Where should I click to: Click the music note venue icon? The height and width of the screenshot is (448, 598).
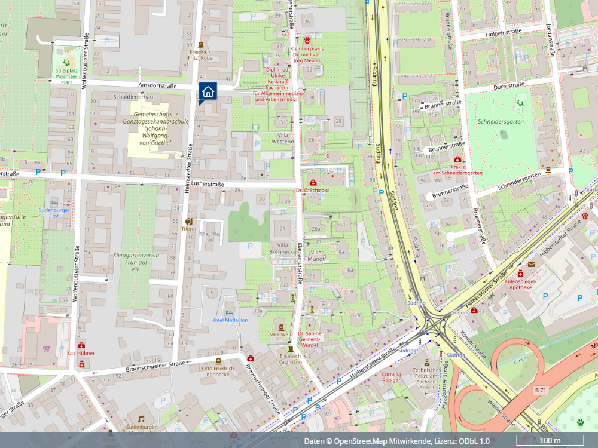[141, 419]
